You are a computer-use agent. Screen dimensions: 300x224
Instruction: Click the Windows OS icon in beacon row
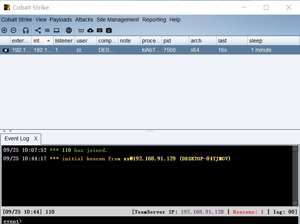click(6, 50)
